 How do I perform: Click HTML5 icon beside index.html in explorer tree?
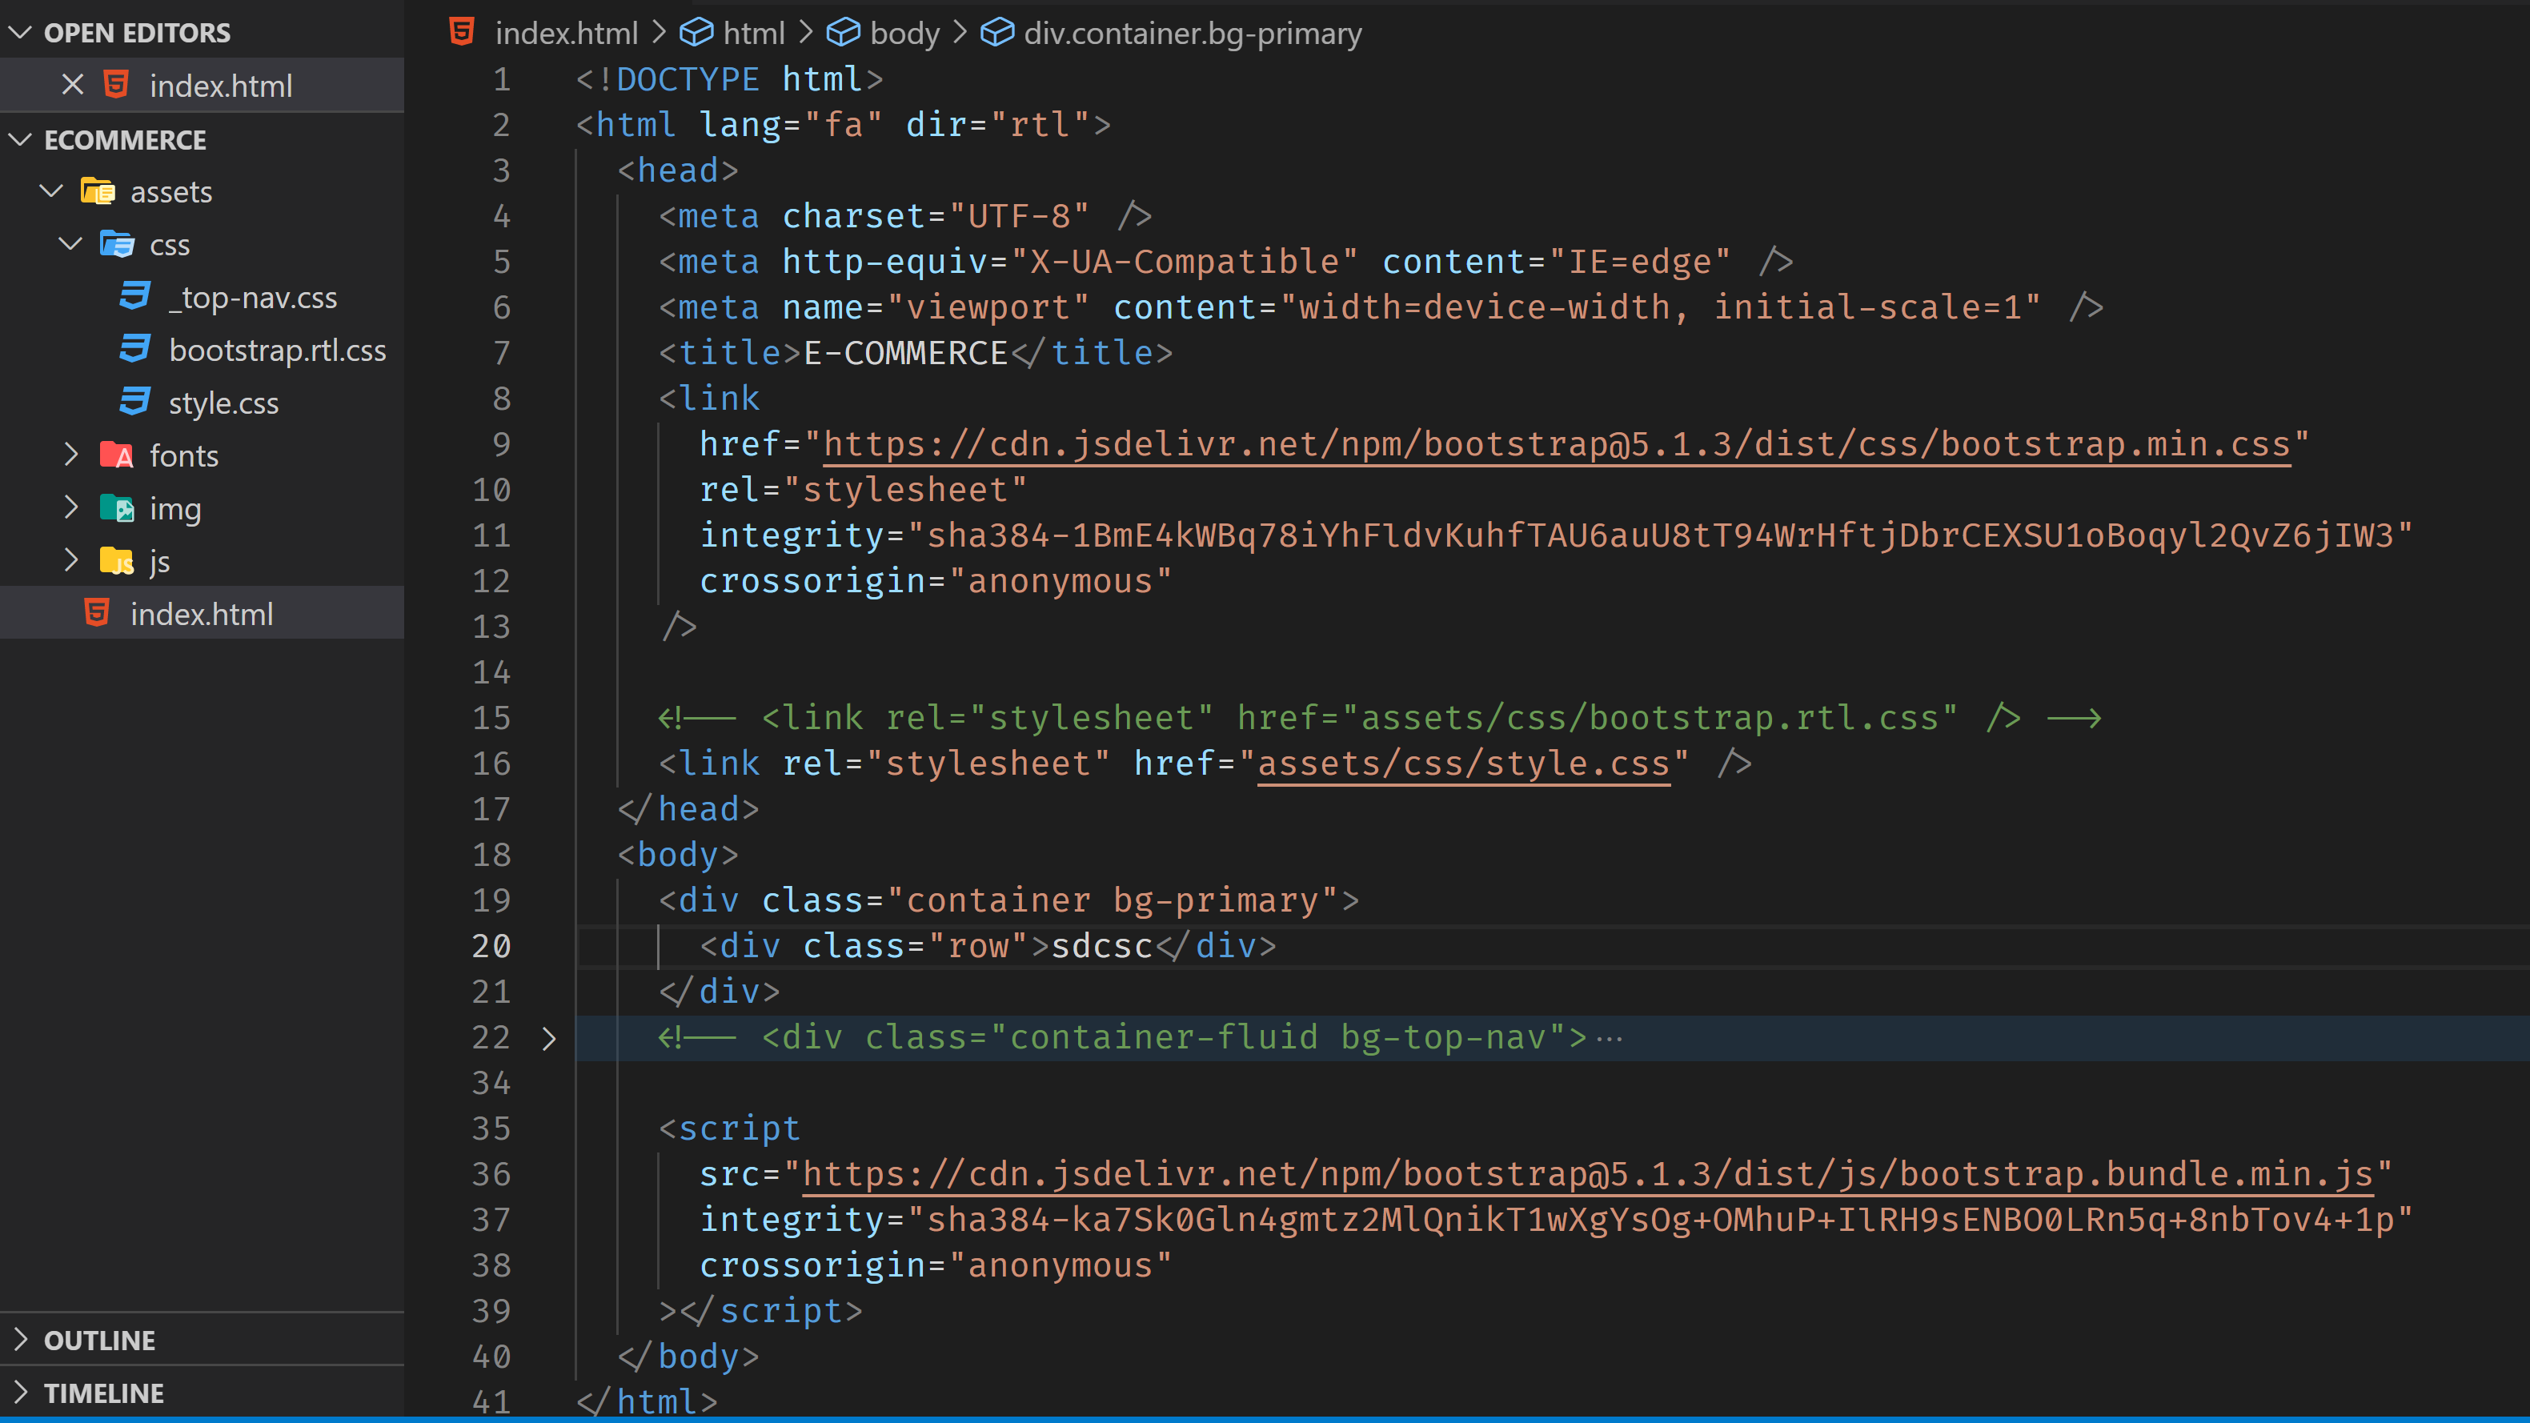(96, 614)
